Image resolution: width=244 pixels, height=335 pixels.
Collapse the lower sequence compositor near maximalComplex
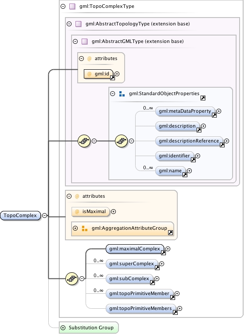coord(82,278)
